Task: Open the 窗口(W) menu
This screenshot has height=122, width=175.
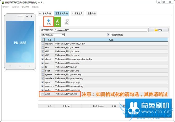Action: click(x=25, y=7)
